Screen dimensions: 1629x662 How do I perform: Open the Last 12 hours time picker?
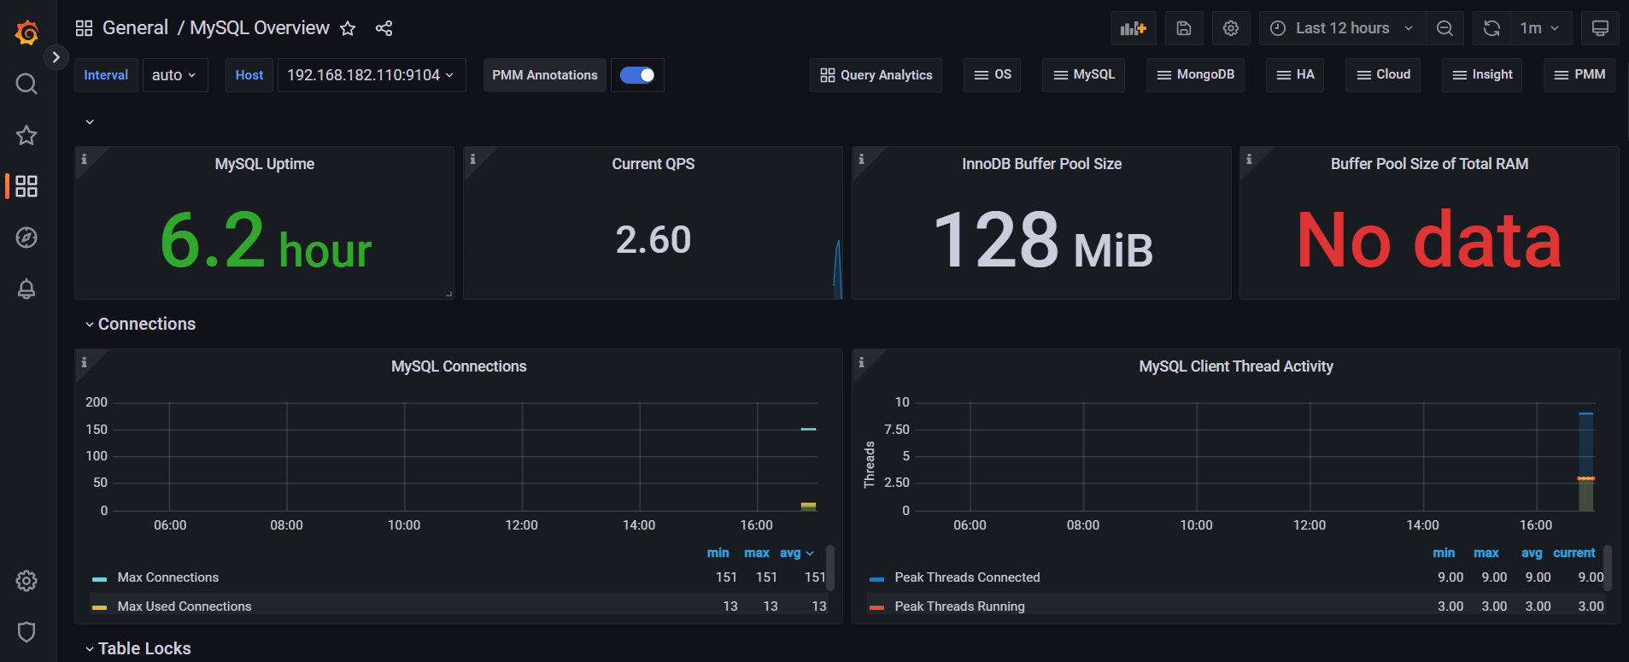click(1341, 28)
